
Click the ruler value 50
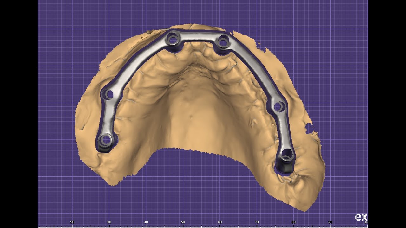coord(183,222)
